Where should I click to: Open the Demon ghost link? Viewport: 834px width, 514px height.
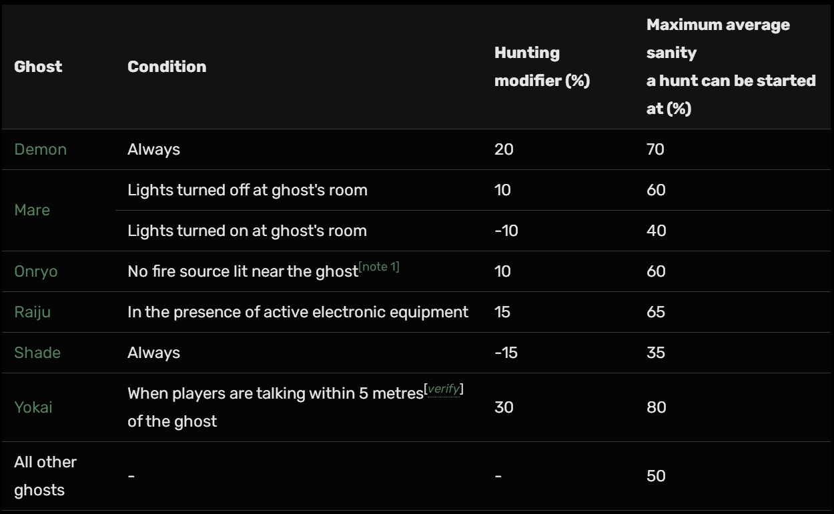coord(40,149)
